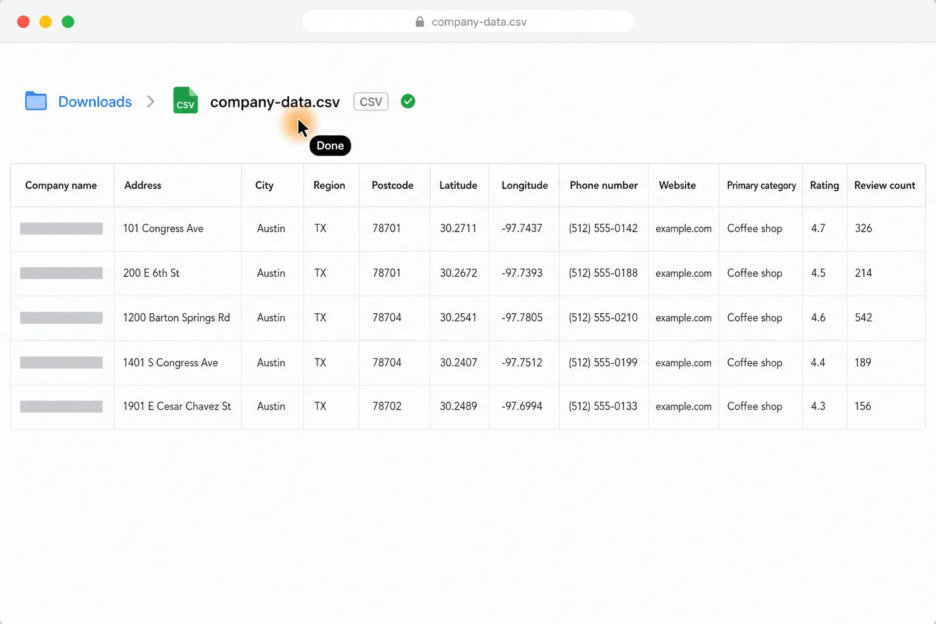936x624 pixels.
Task: Click the green checkmark status icon
Action: click(408, 101)
